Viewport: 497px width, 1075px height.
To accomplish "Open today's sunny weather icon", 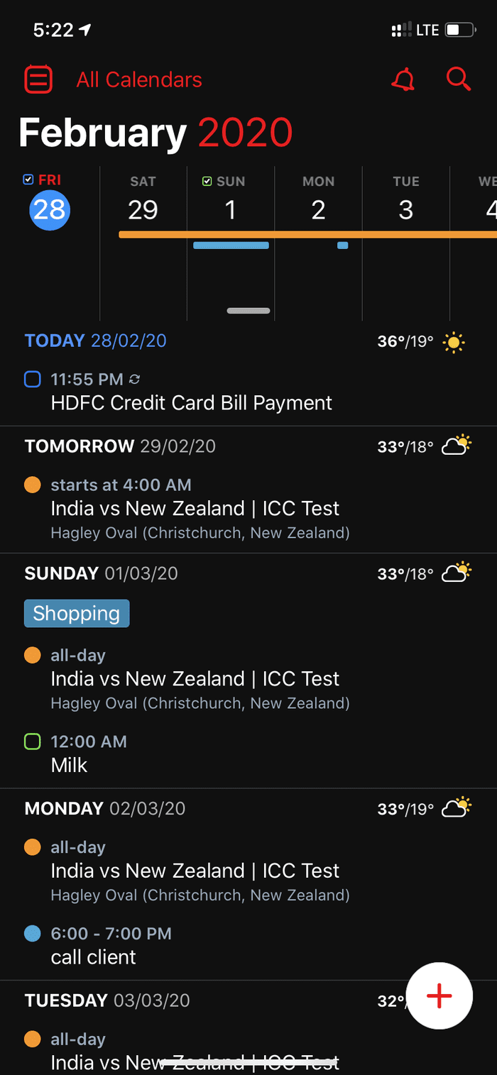I will point(454,342).
